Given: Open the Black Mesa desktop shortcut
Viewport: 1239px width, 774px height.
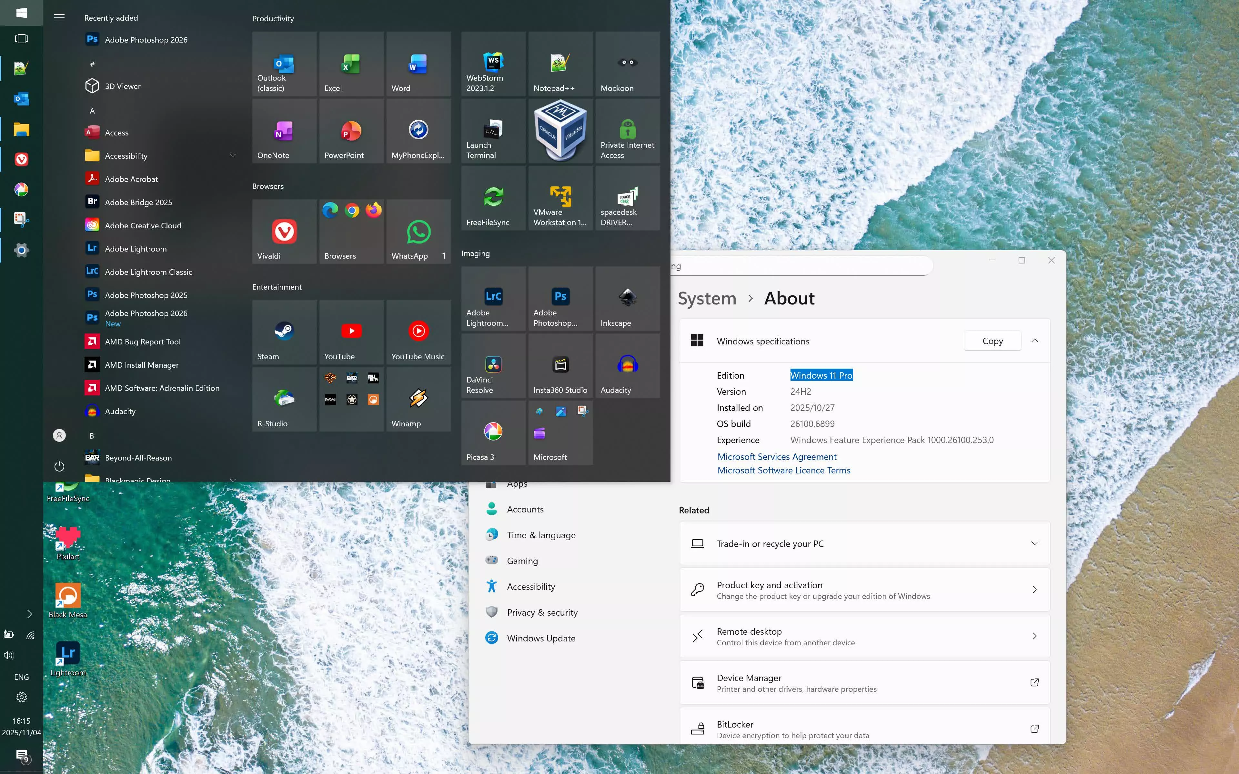Looking at the screenshot, I should coord(67,600).
